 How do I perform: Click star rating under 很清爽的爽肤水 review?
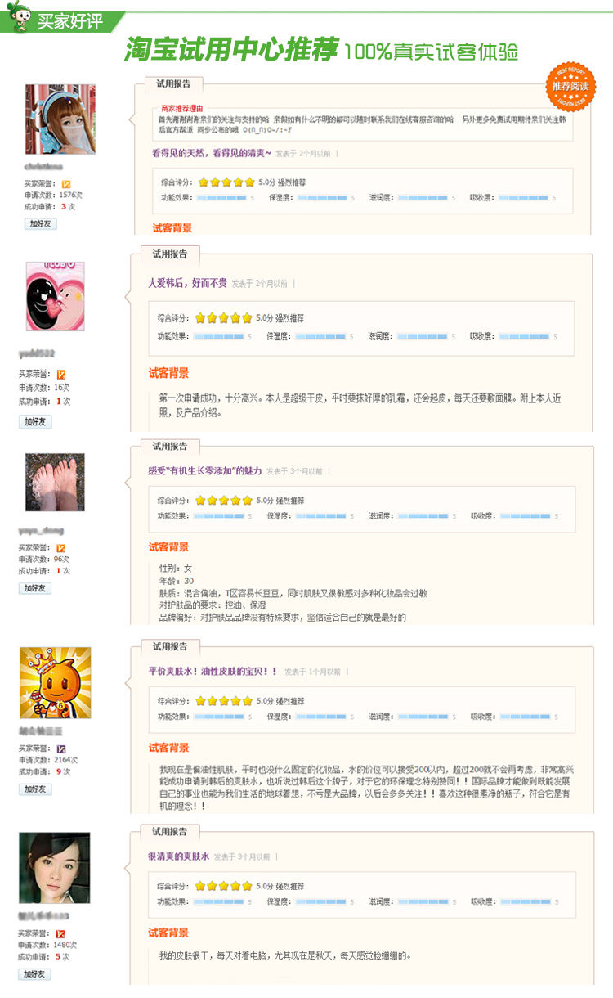[x=223, y=886]
